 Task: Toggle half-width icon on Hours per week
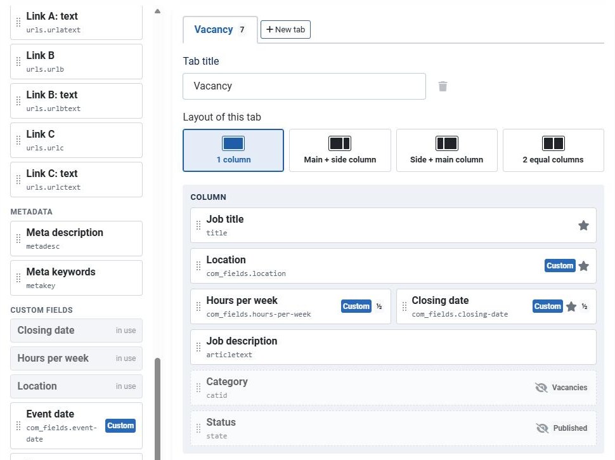(379, 306)
